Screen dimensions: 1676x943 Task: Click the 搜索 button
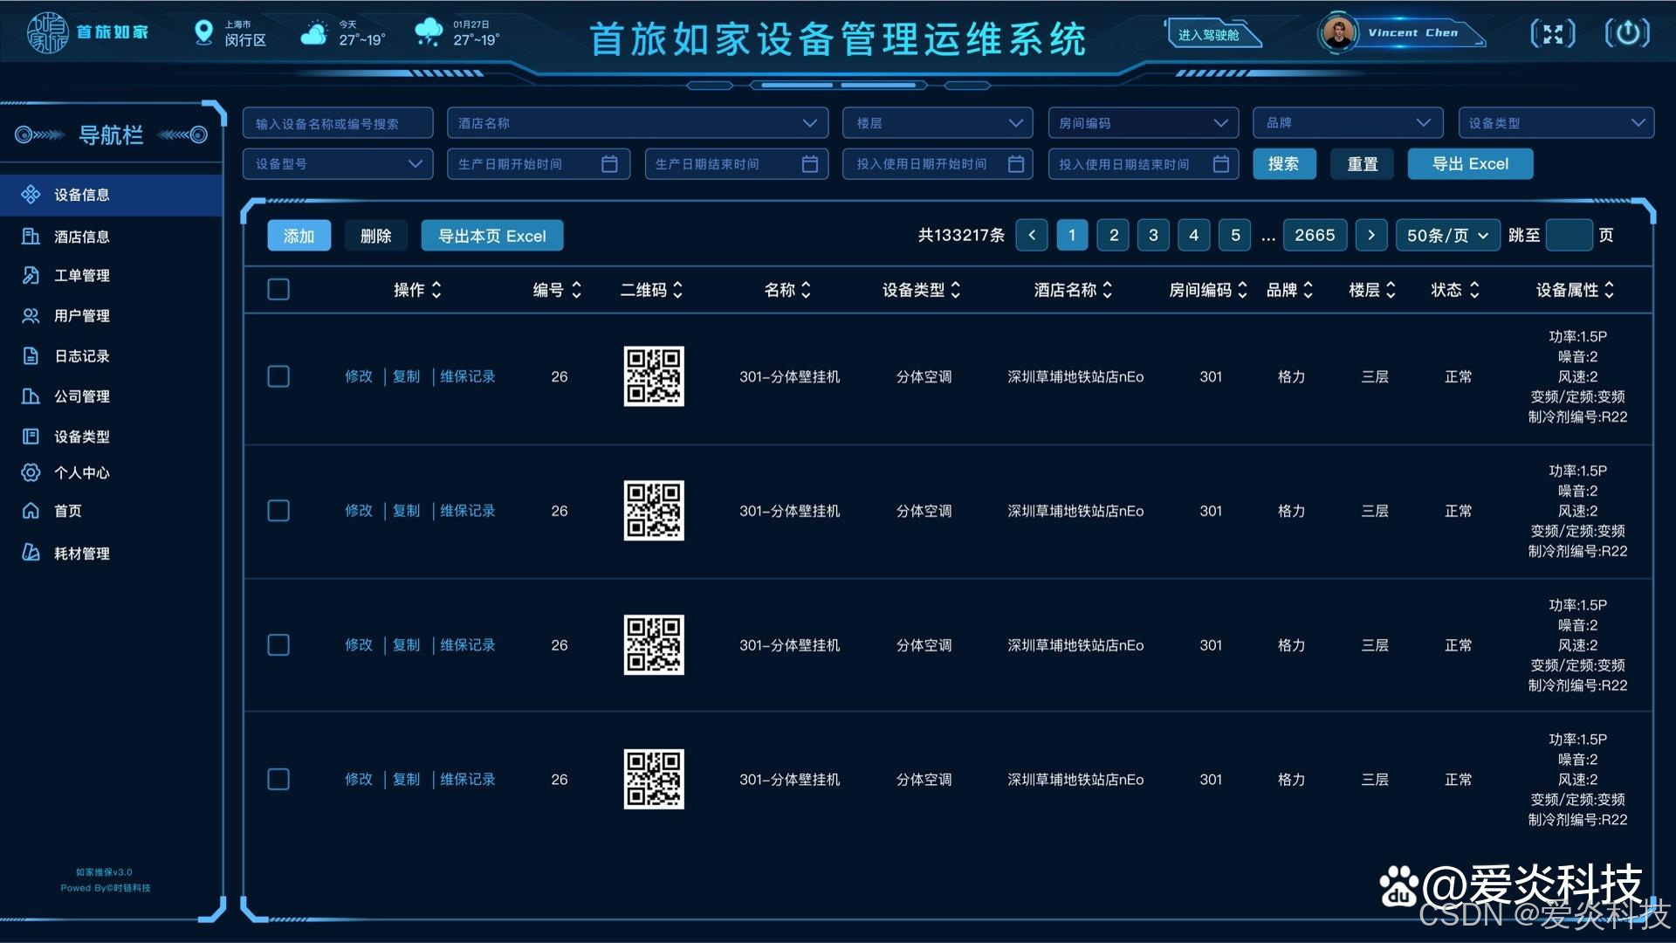(x=1284, y=163)
